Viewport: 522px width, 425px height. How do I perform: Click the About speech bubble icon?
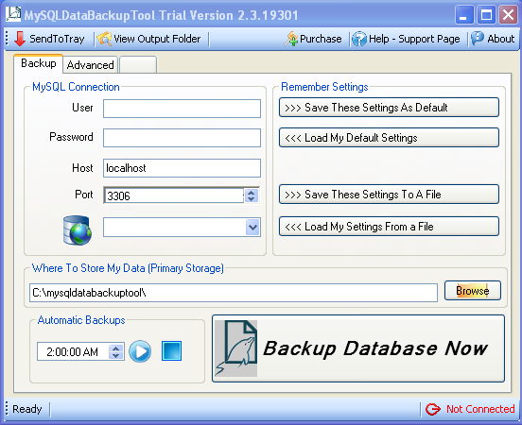(x=478, y=39)
